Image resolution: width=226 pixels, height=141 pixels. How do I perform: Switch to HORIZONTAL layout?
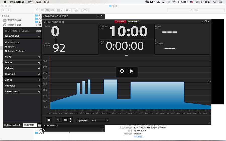(x=133, y=22)
